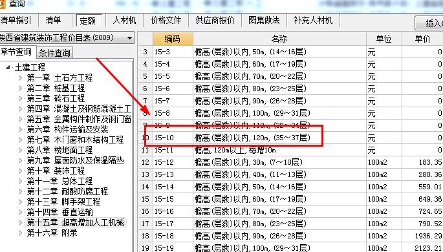This screenshot has width=443, height=252.
Task: Select 第十章 装饰工程 in tree
Action: [56, 171]
